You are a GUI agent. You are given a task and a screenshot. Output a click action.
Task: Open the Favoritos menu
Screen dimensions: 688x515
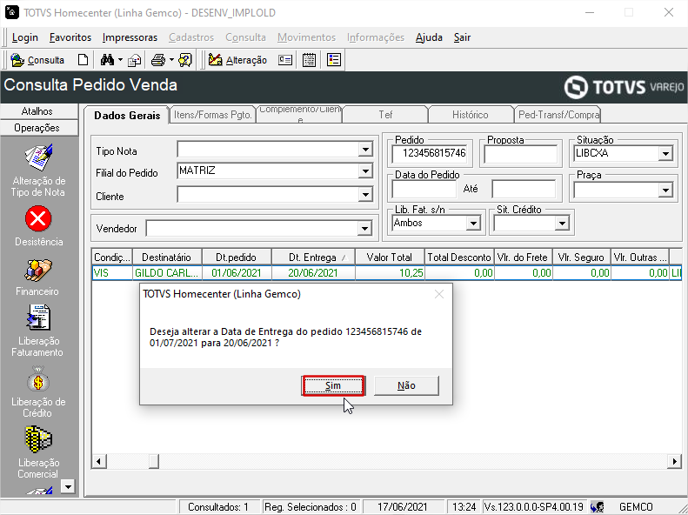(70, 37)
